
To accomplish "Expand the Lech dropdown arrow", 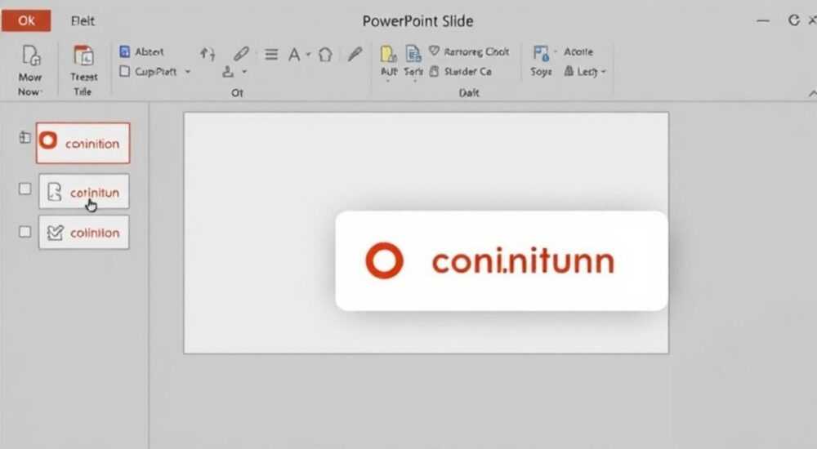I will click(604, 71).
